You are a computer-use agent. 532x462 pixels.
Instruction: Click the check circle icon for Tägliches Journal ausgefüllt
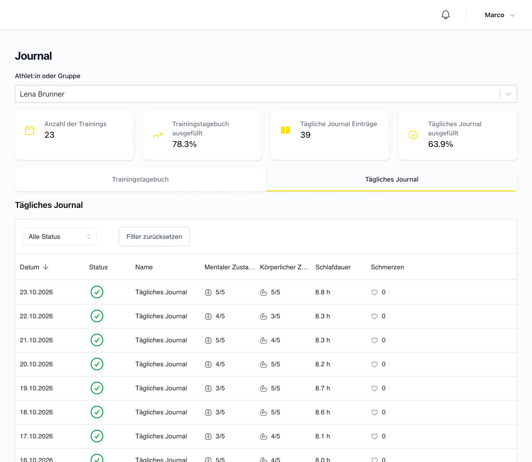413,135
